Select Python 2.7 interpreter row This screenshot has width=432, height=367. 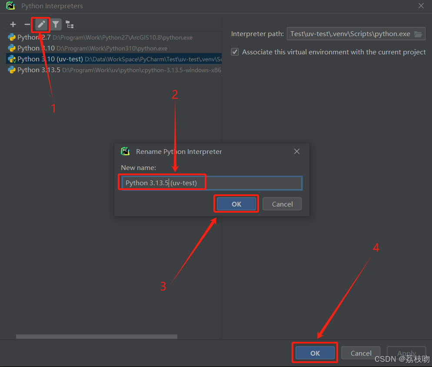pos(114,37)
